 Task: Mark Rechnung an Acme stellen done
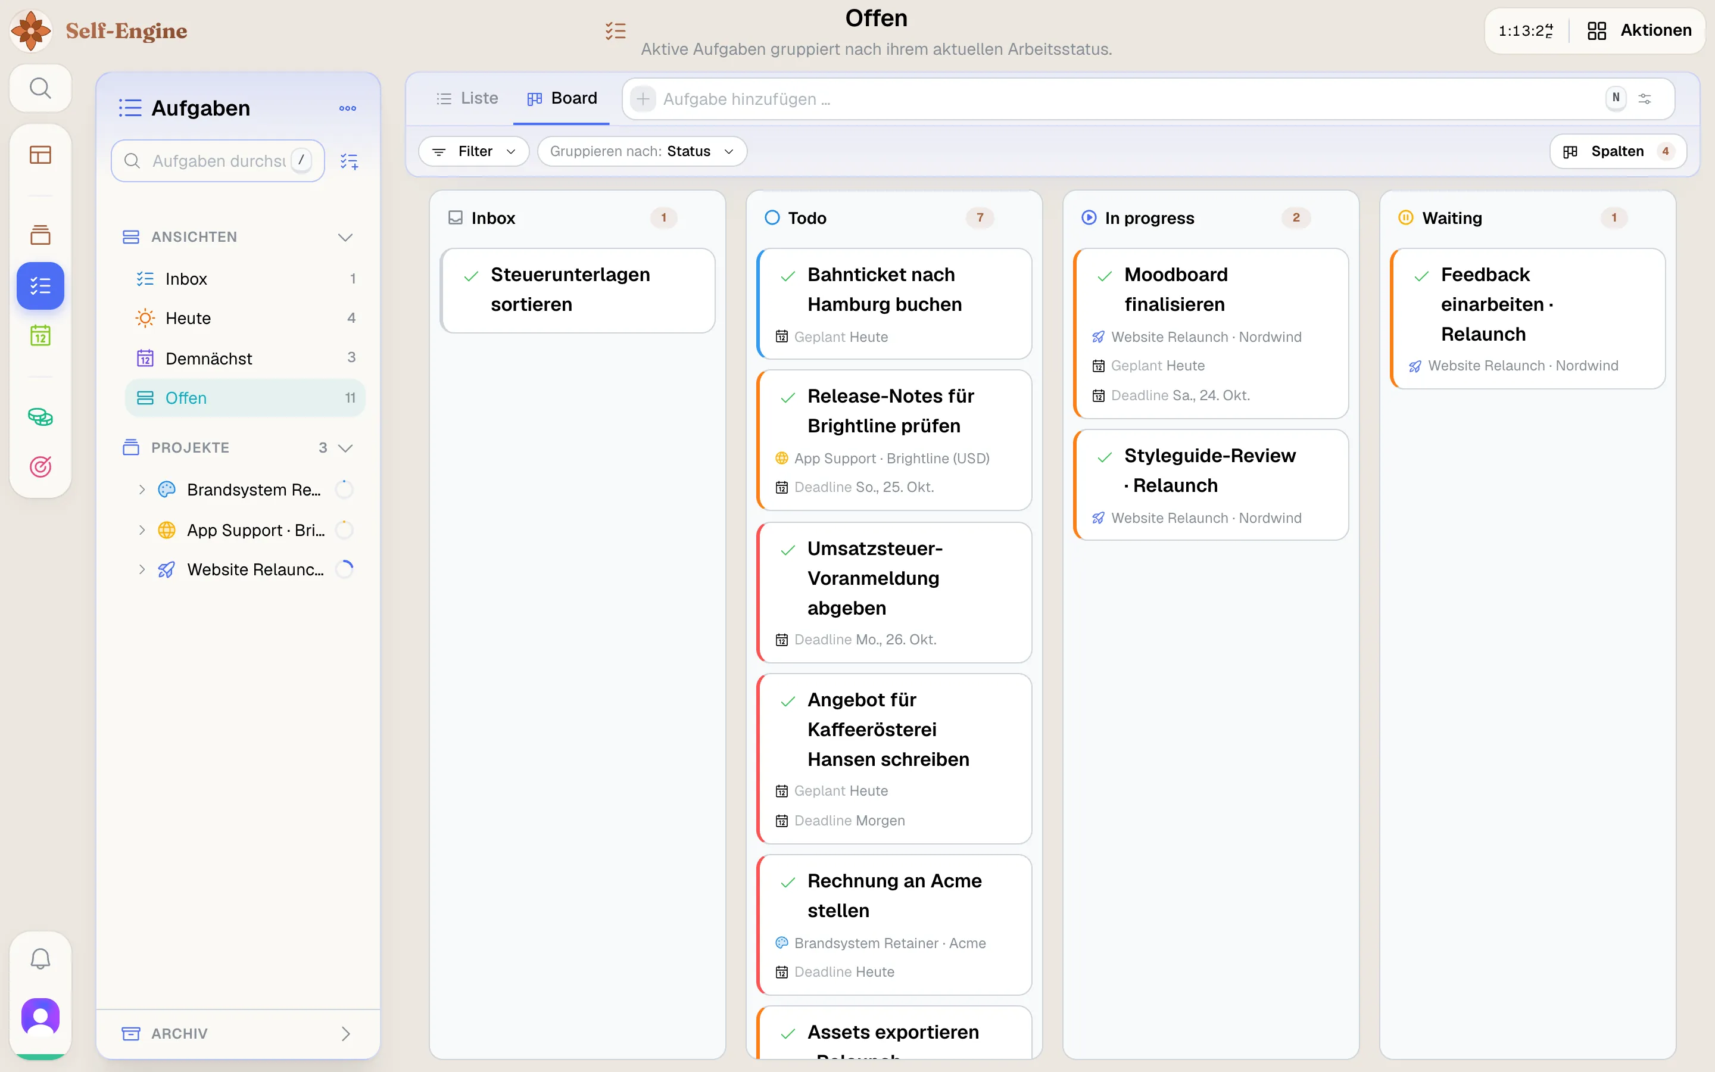tap(787, 883)
